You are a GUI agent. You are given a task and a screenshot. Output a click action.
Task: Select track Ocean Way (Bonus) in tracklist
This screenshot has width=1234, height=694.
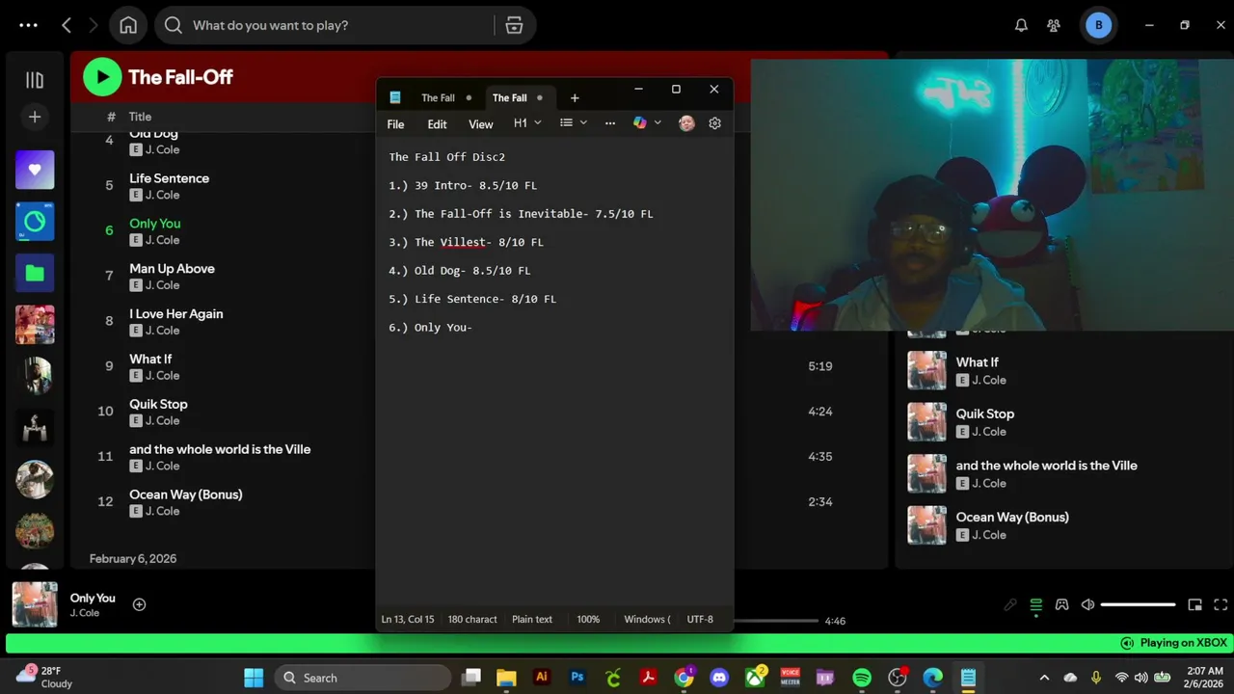click(x=186, y=494)
